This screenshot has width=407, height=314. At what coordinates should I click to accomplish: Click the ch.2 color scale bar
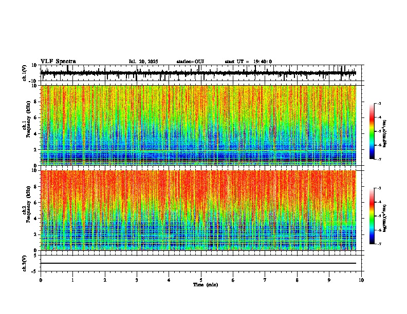pyautogui.click(x=372, y=216)
